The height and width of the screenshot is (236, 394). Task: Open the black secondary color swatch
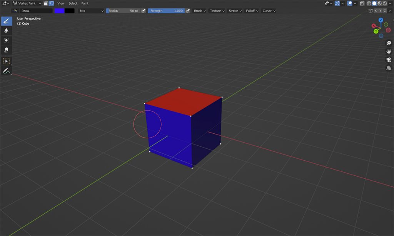pos(70,11)
